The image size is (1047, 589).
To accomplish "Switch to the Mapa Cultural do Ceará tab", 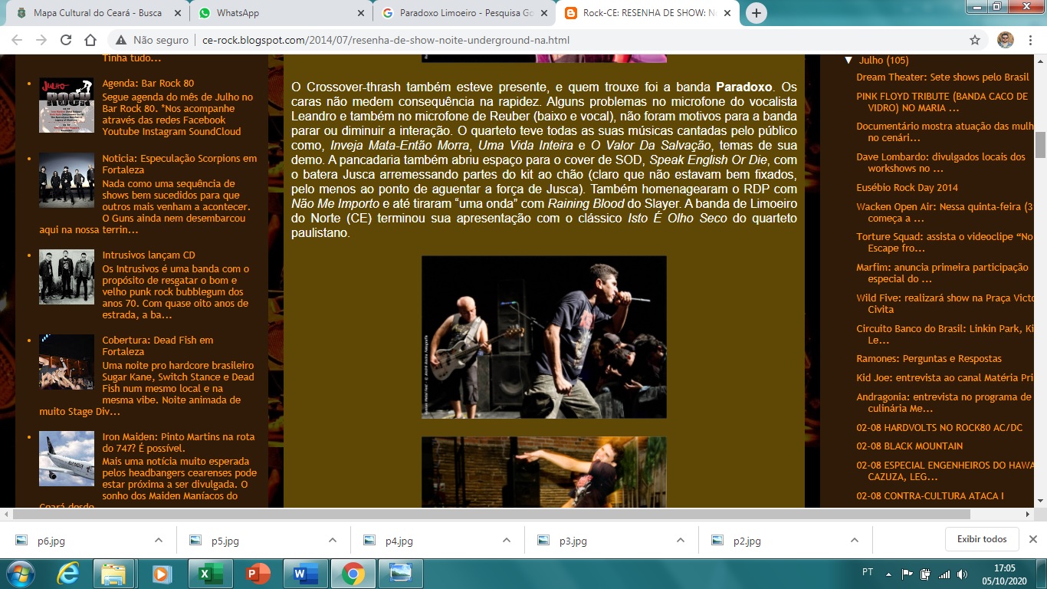I will [97, 13].
